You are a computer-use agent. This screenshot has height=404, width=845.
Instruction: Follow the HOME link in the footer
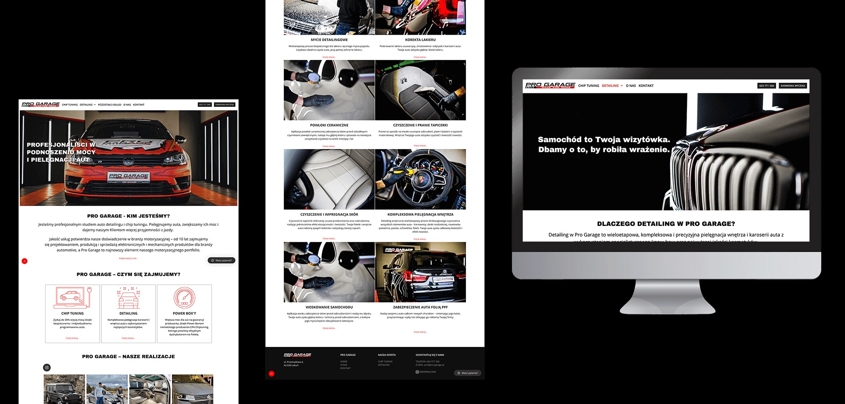click(x=343, y=361)
